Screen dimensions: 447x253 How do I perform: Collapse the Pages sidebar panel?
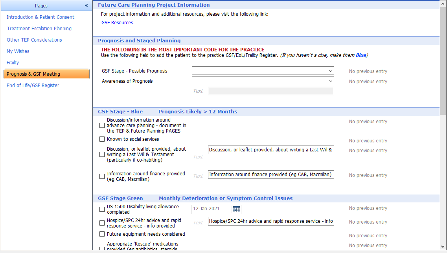click(x=86, y=5)
